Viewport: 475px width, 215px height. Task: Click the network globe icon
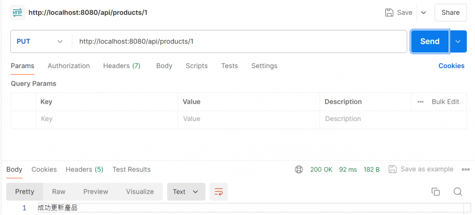click(299, 170)
